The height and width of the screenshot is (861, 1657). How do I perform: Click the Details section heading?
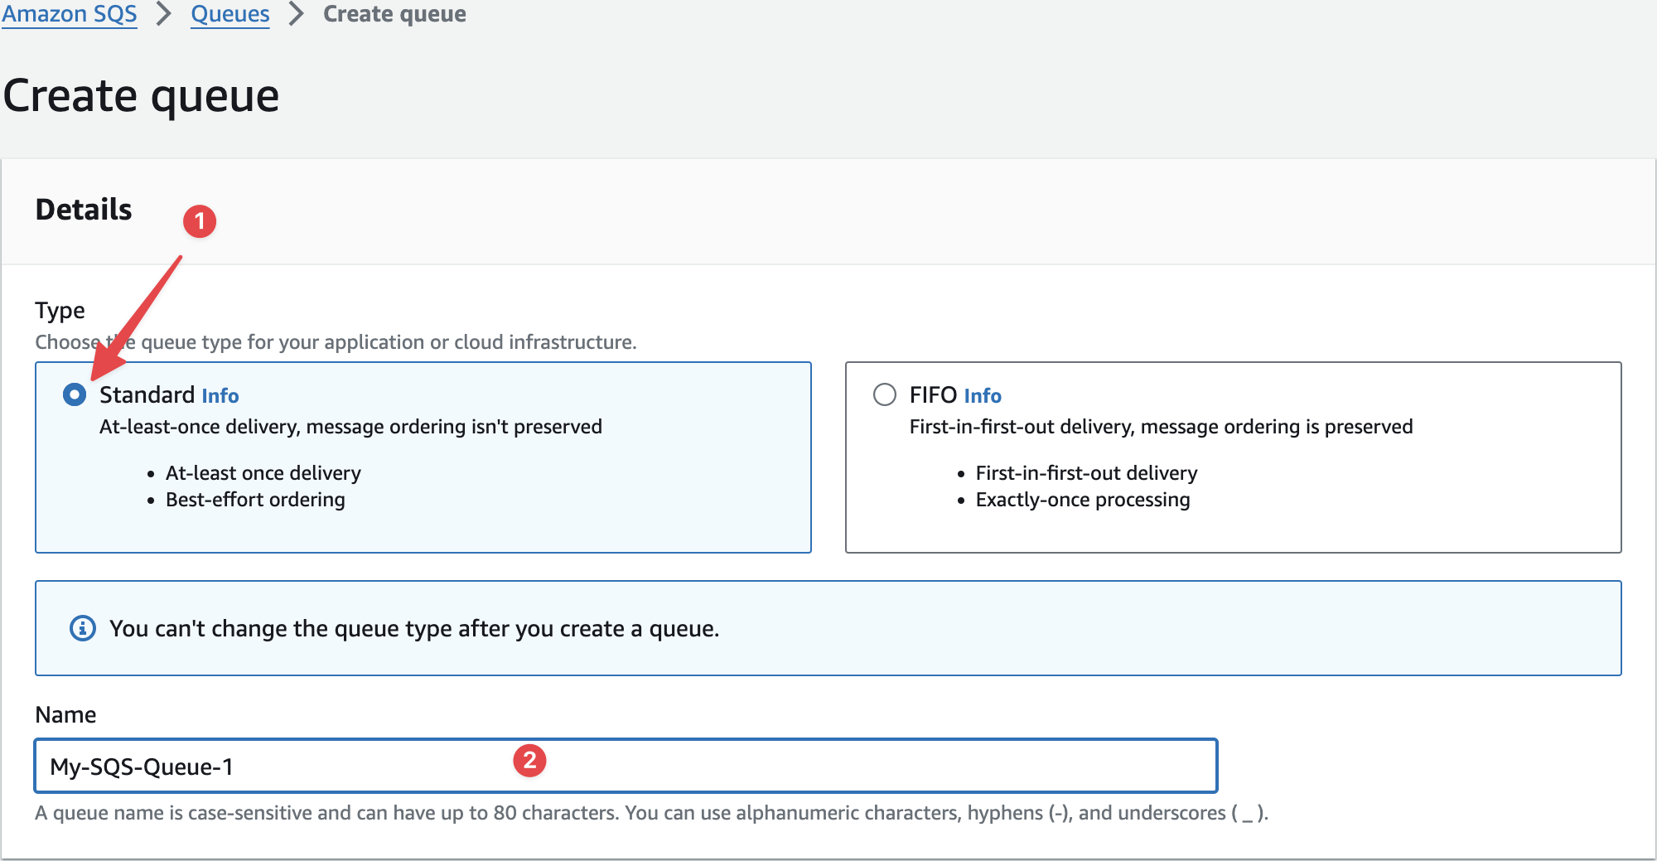point(84,210)
